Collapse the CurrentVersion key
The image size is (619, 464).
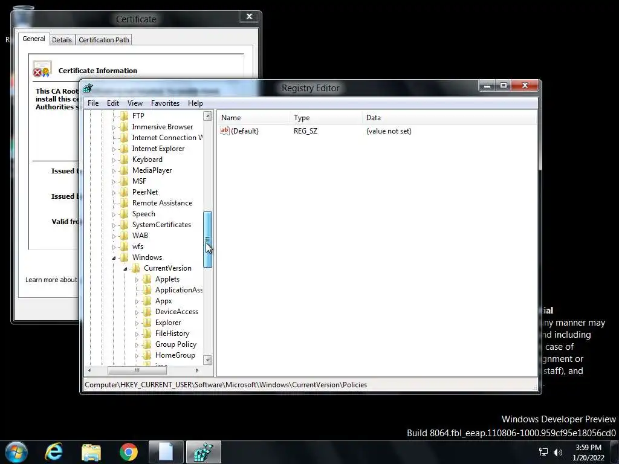[125, 269]
